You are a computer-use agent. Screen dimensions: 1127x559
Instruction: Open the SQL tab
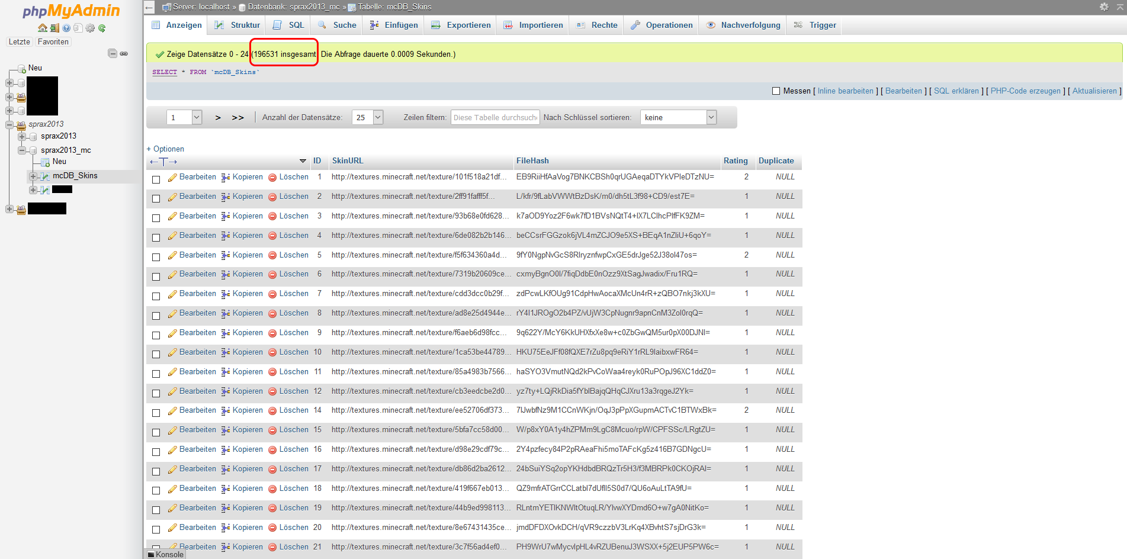coord(288,25)
